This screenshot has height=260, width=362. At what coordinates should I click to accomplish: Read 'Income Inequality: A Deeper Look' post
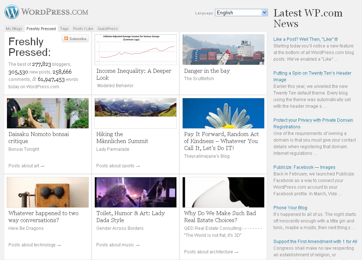(134, 74)
